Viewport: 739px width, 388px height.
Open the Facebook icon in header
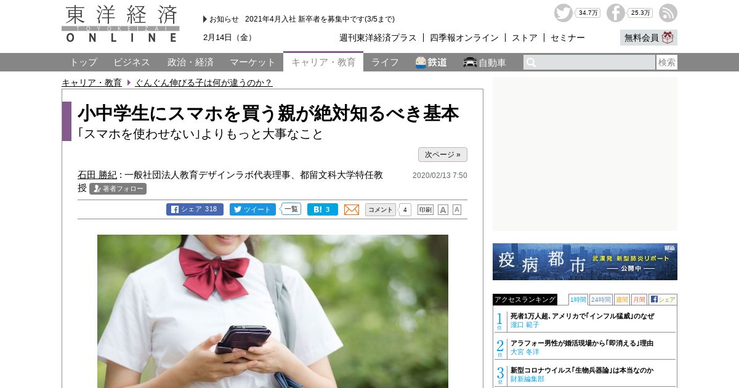click(616, 13)
